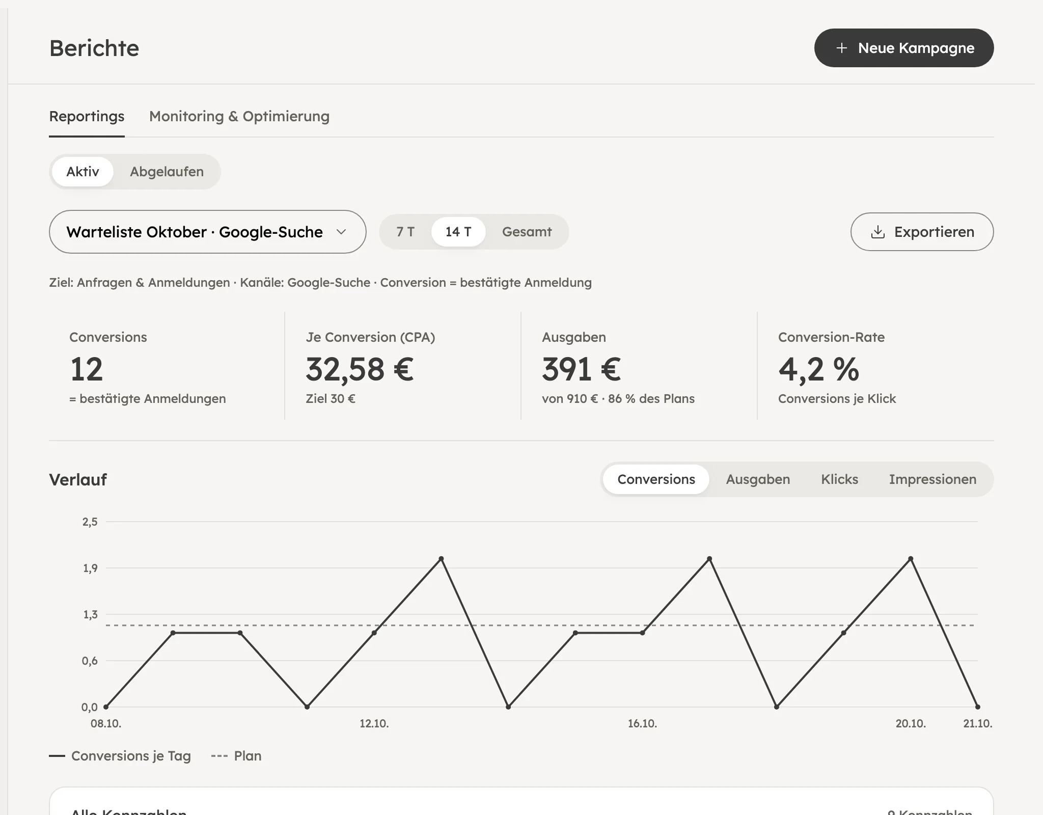Click the Exportieren button
This screenshot has width=1043, height=815.
pos(922,232)
